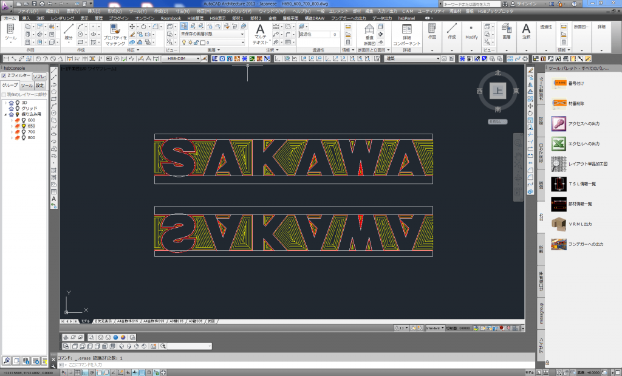Open layer properties manager icon in 画層 panel
Screen dimensions: 622x376
tap(183, 26)
